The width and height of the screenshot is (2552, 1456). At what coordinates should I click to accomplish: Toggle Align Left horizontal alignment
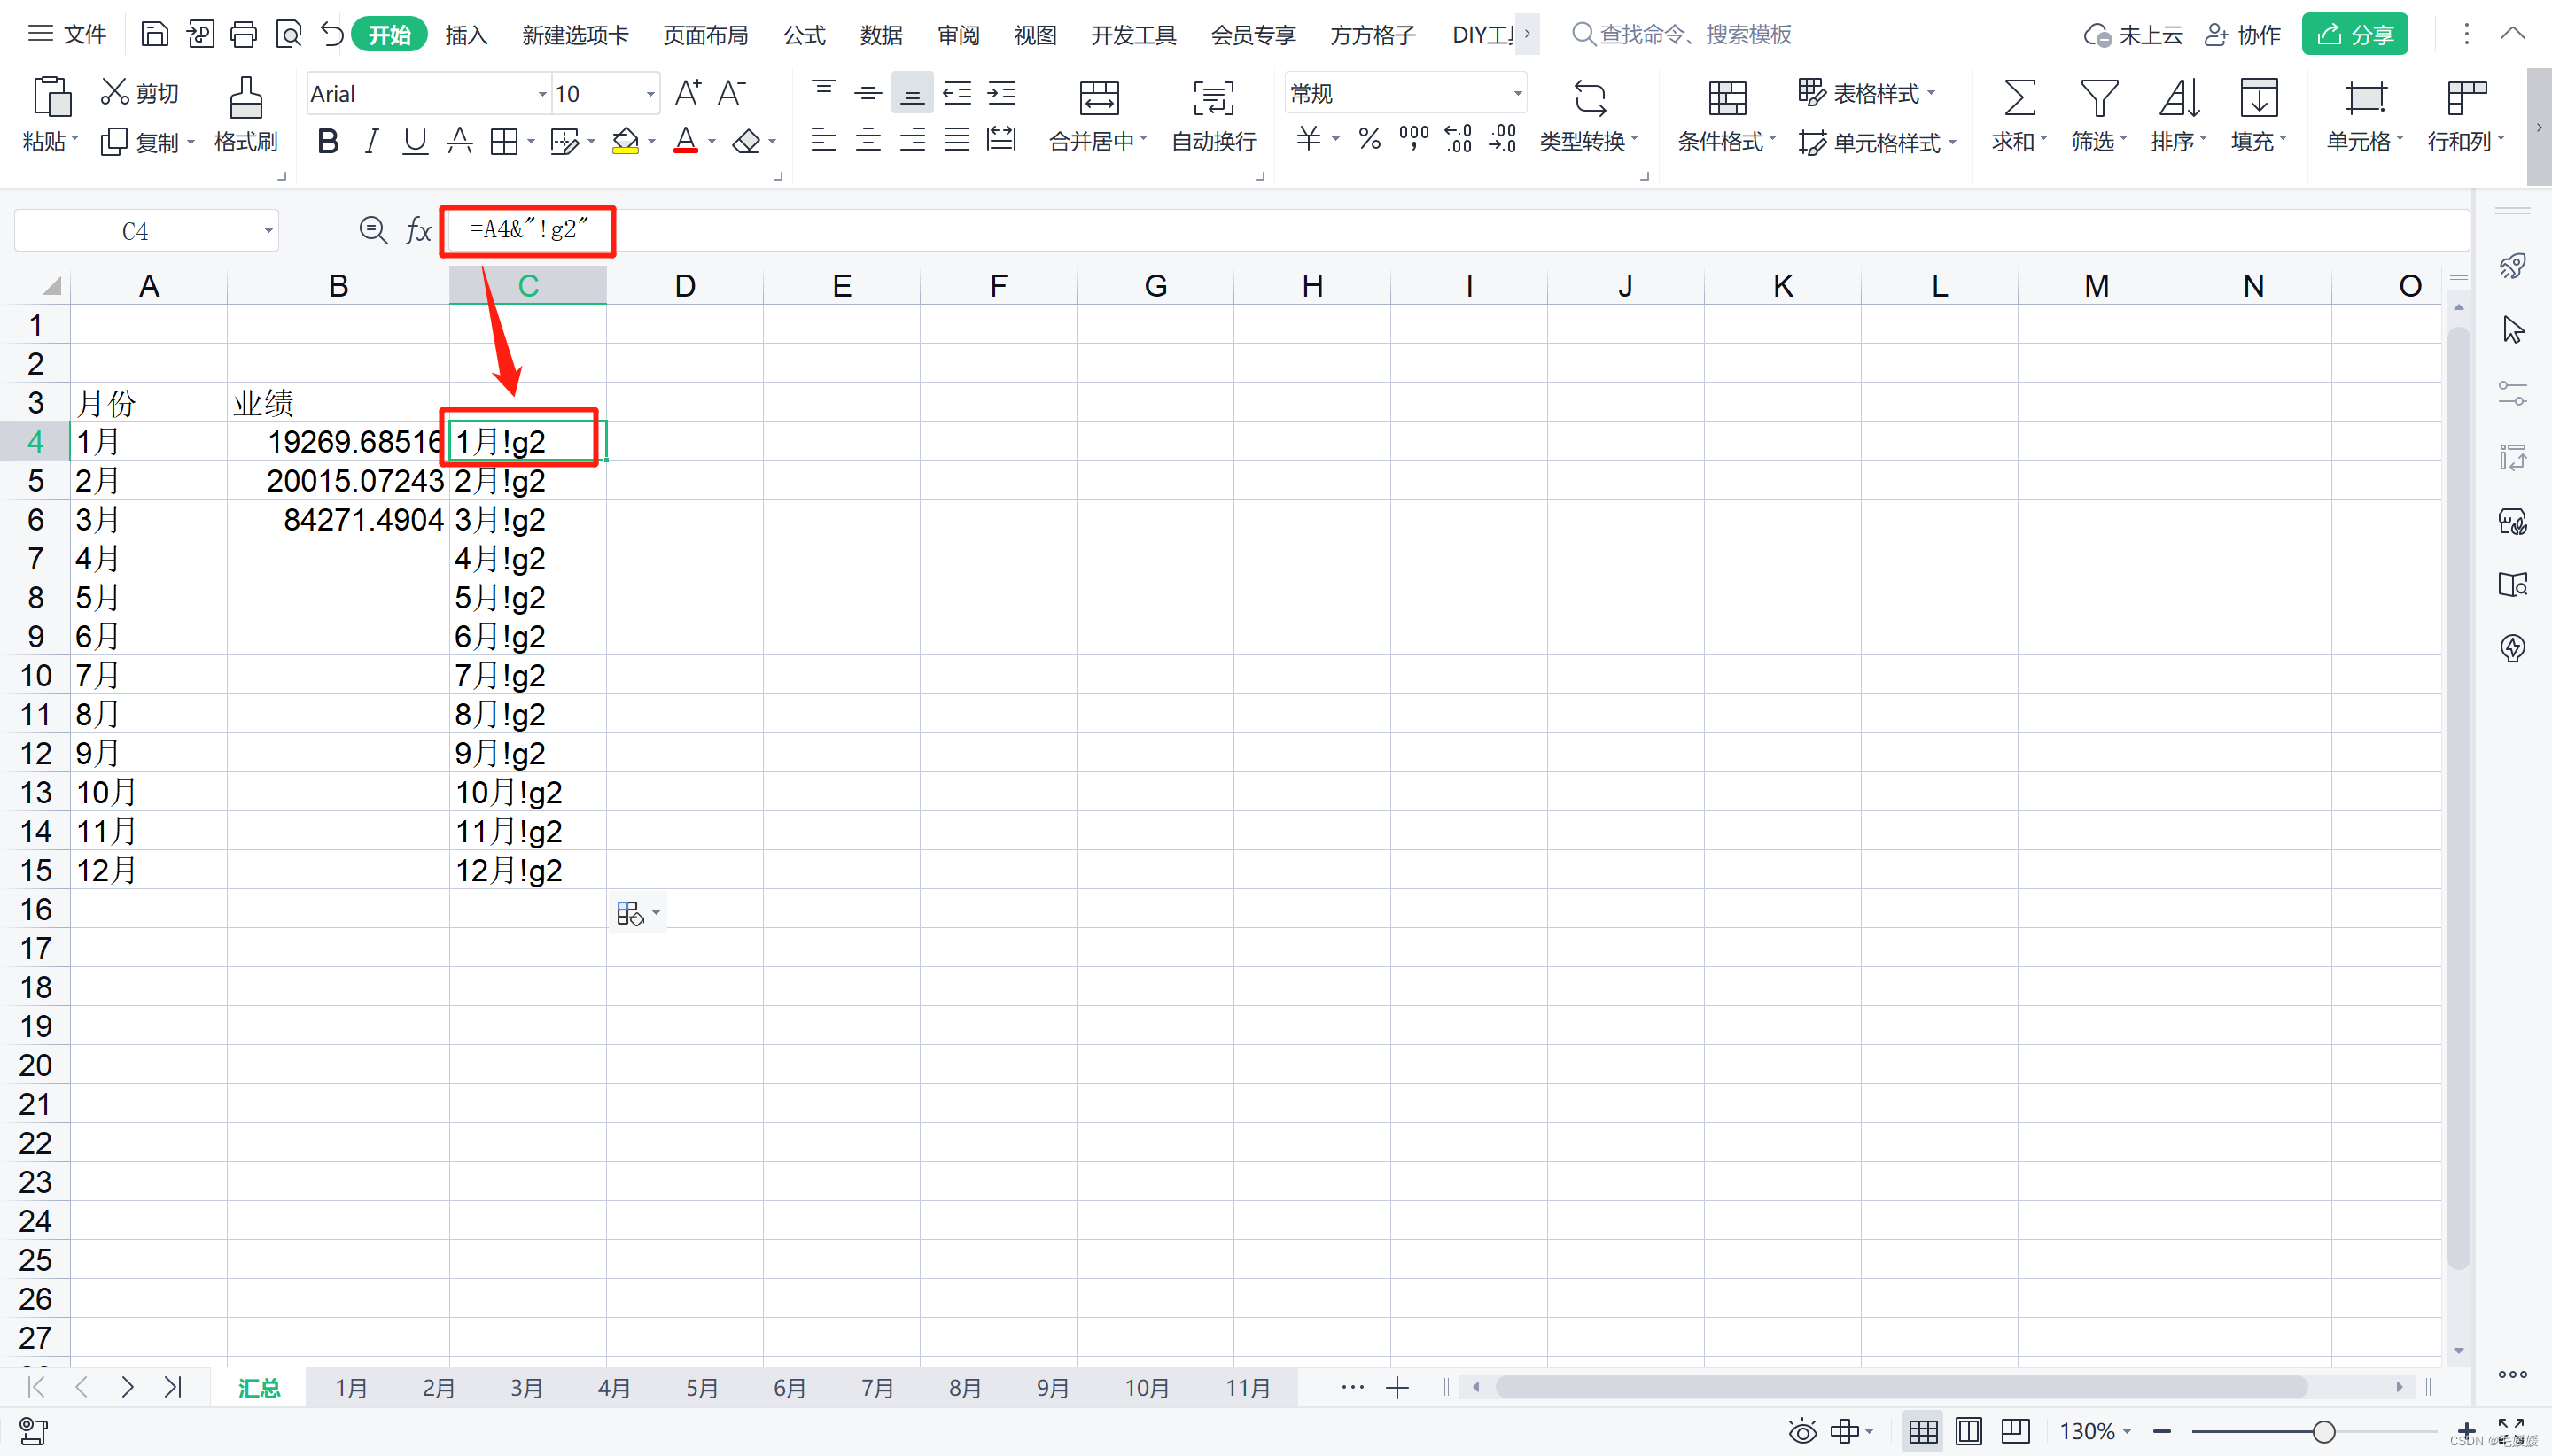[x=823, y=139]
